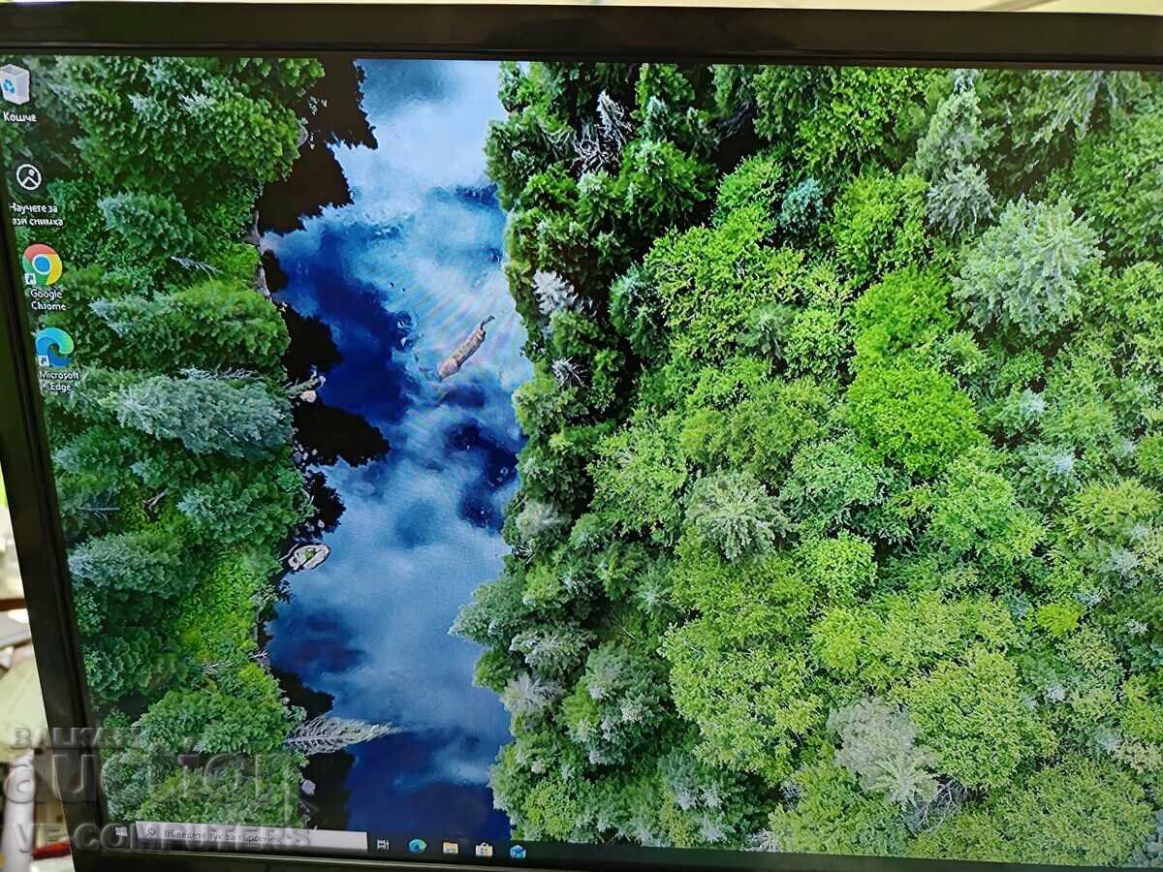The height and width of the screenshot is (872, 1163).
Task: Click the magnifier icon in search box
Action: (x=149, y=831)
